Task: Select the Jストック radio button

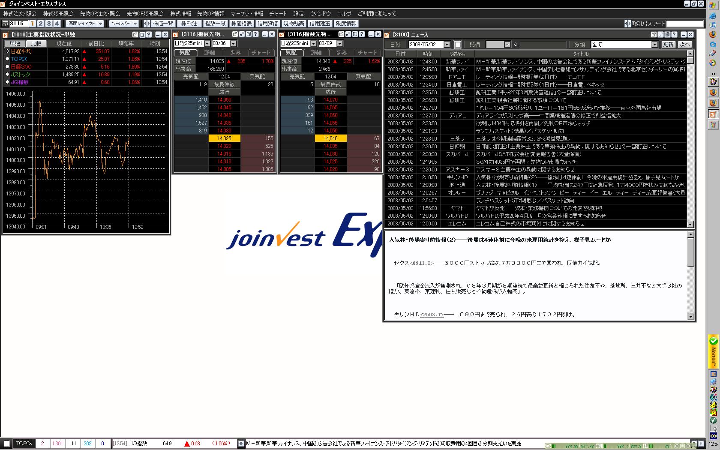Action: click(x=7, y=75)
